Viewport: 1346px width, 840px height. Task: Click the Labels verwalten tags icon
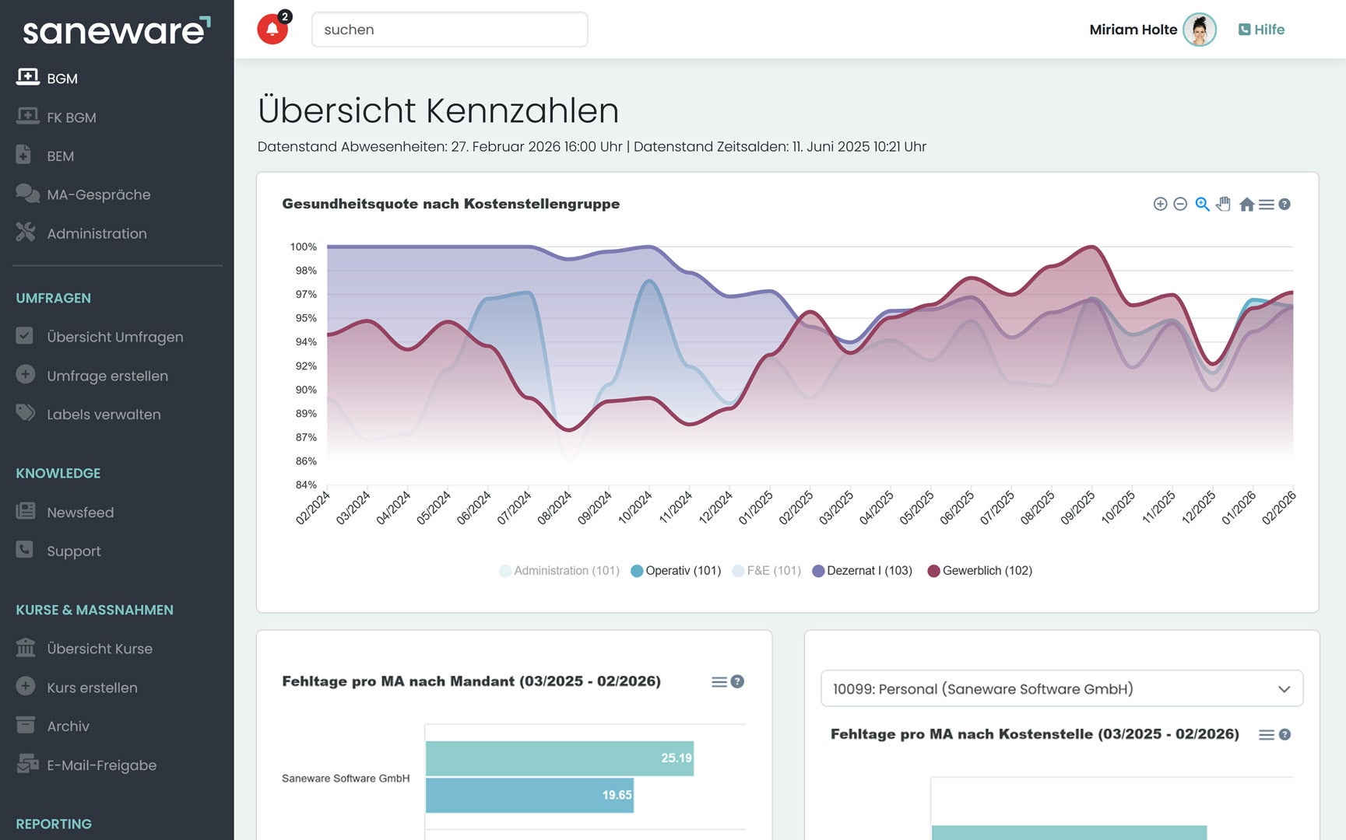[x=26, y=412]
